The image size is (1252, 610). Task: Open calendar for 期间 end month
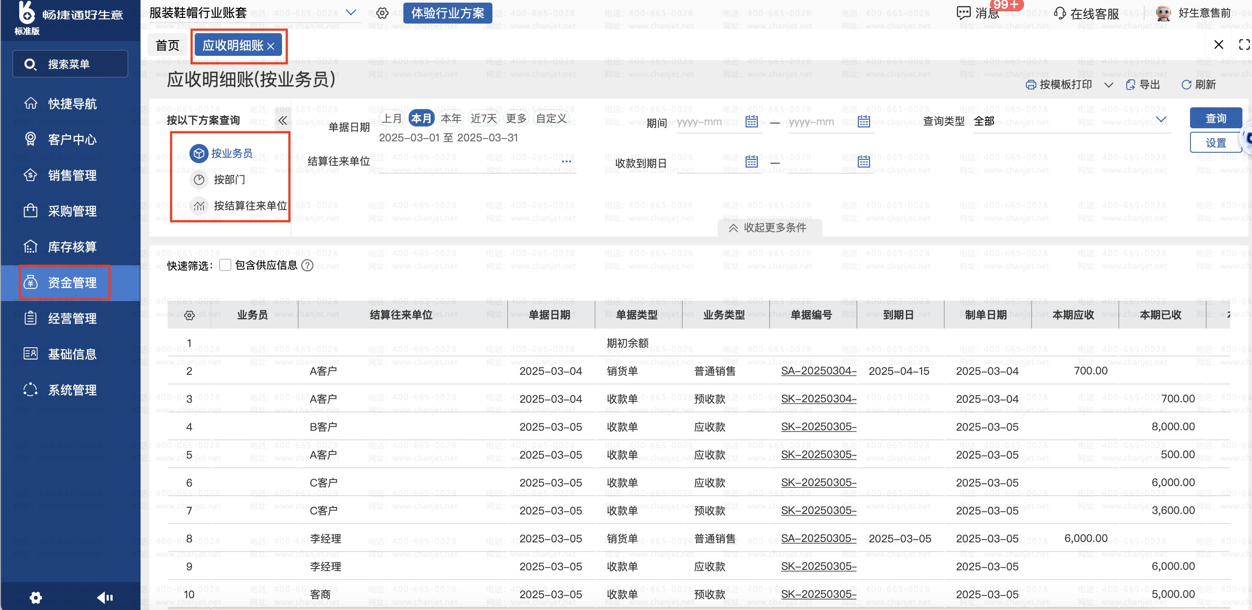[863, 121]
